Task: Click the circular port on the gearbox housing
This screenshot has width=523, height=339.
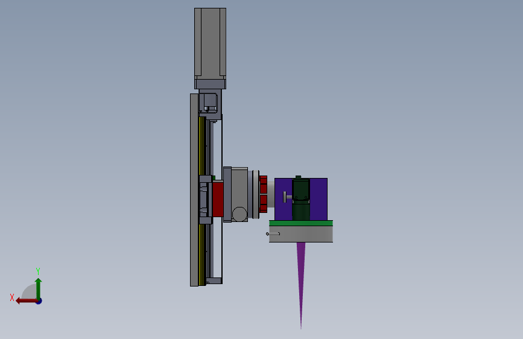Action: 239,214
